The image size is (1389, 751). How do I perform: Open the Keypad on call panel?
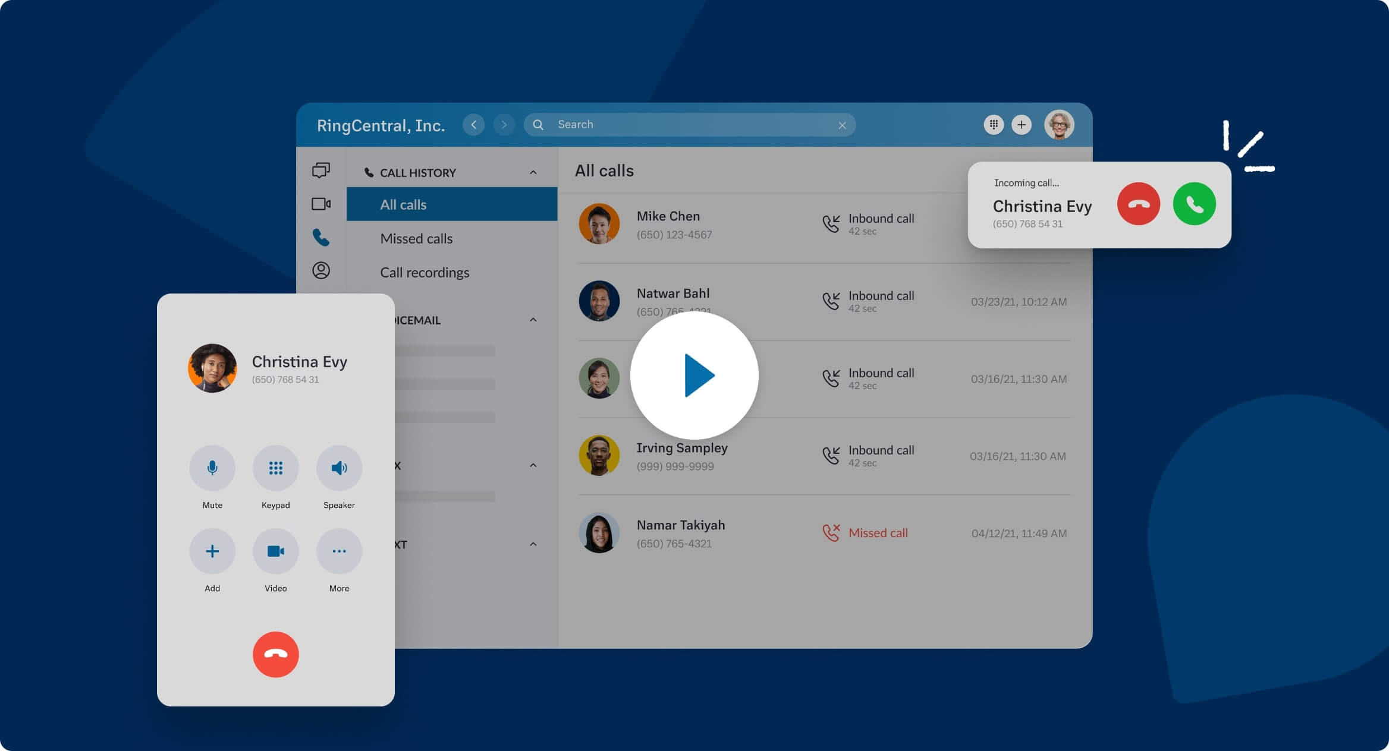point(275,468)
